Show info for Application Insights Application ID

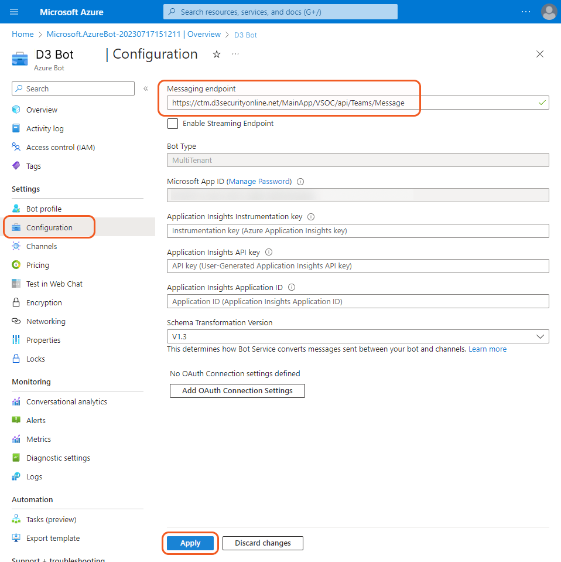click(x=292, y=288)
